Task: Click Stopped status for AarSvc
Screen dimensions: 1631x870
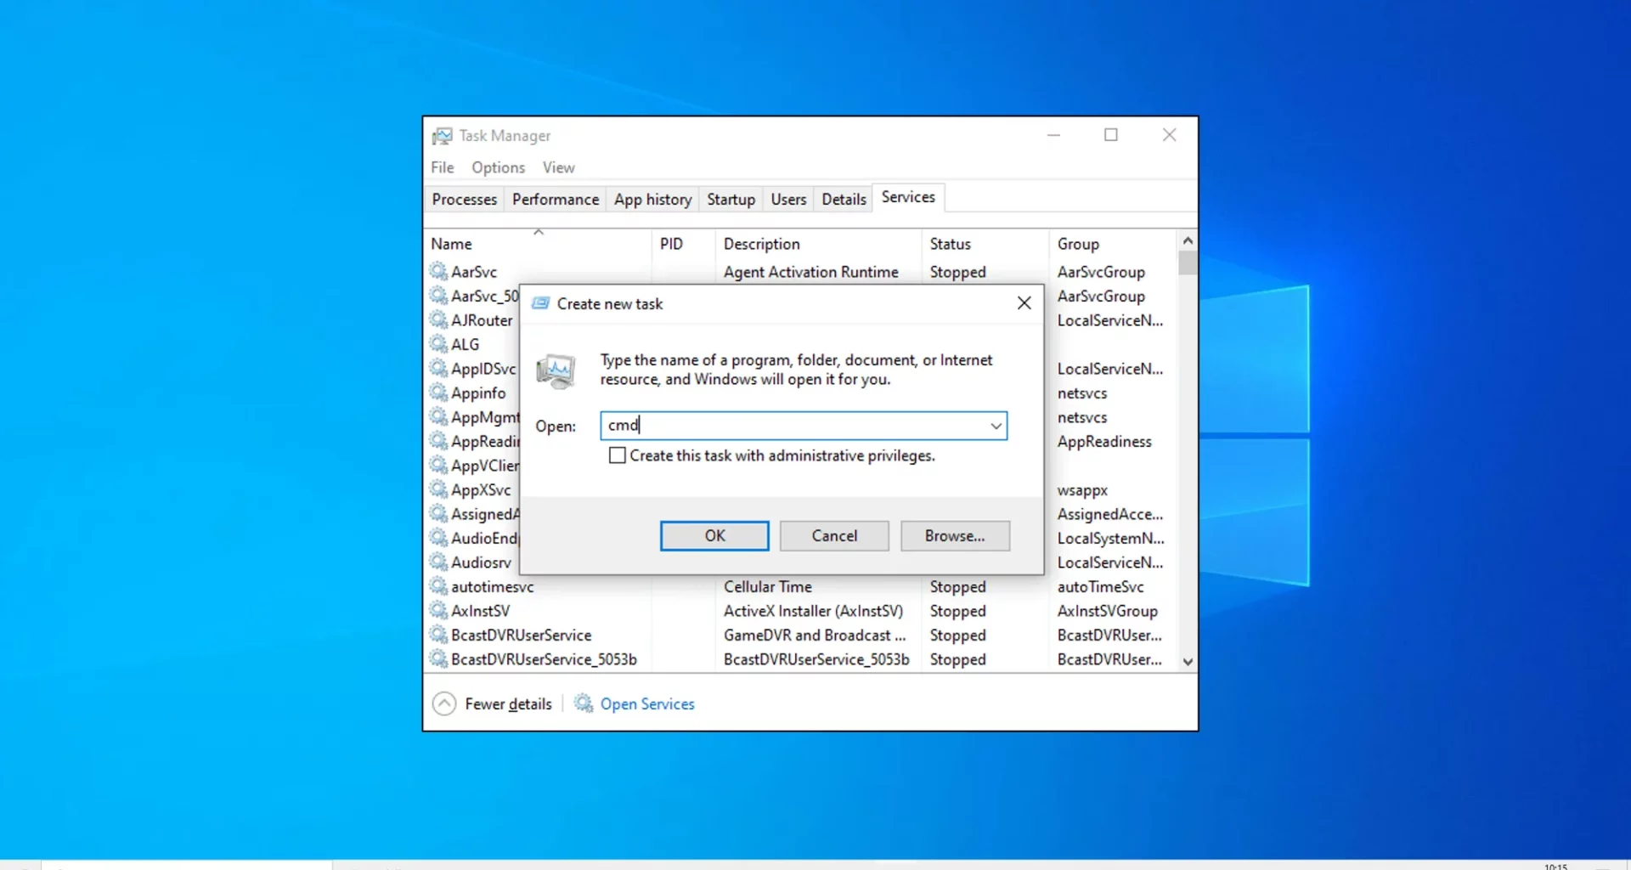Action: [957, 272]
